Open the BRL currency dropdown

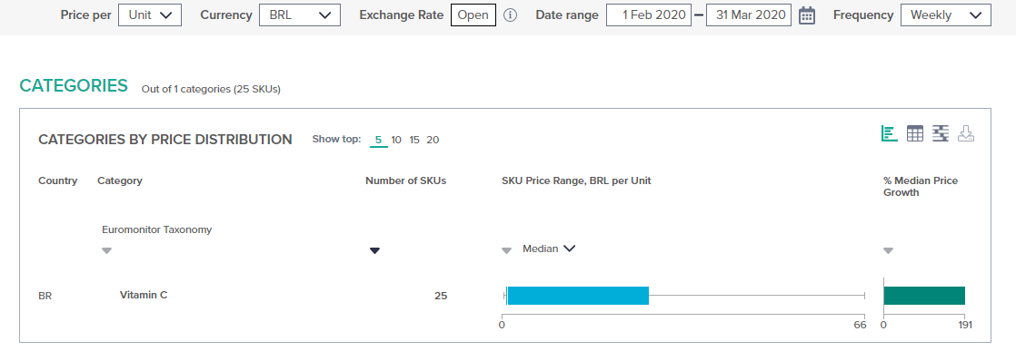(299, 15)
